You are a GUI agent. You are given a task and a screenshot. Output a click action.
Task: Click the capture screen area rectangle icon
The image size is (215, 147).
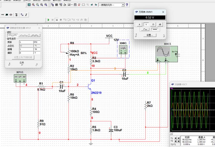[x=83, y=5]
